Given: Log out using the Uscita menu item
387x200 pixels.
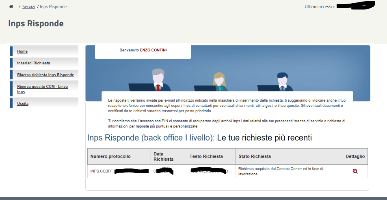Looking at the screenshot, I should 23,104.
